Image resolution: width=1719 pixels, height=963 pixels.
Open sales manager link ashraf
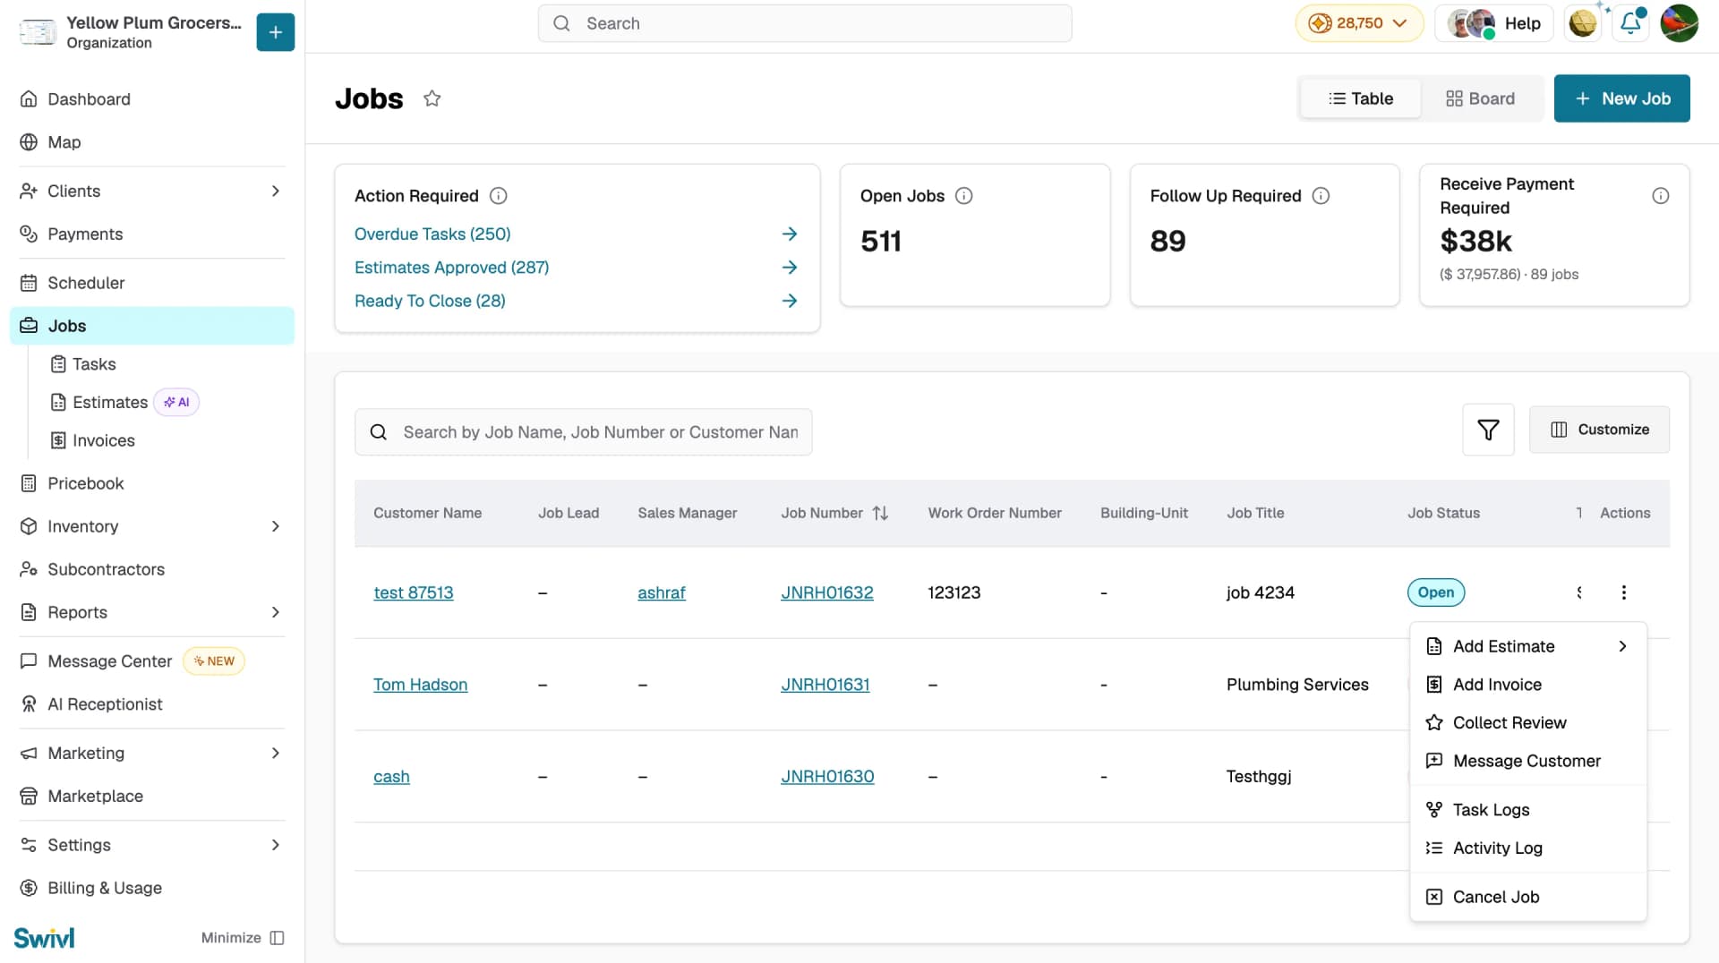coord(662,592)
